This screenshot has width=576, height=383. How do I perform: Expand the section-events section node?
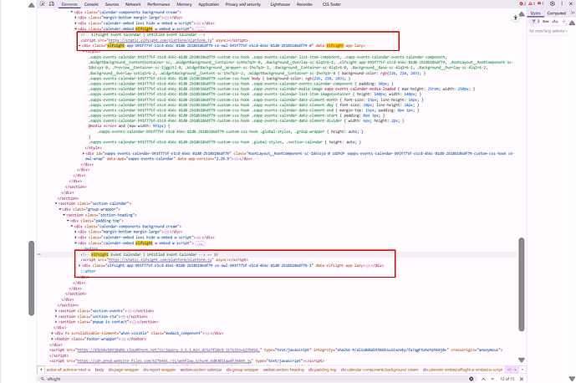click(x=56, y=311)
